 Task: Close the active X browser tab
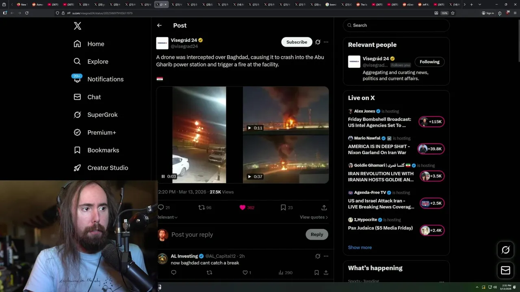[165, 4]
